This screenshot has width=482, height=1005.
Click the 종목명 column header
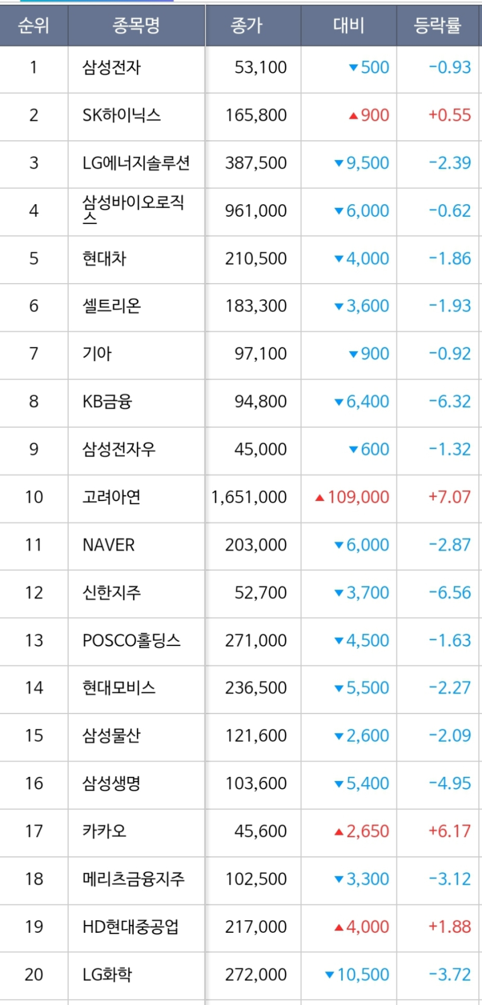[x=136, y=25]
